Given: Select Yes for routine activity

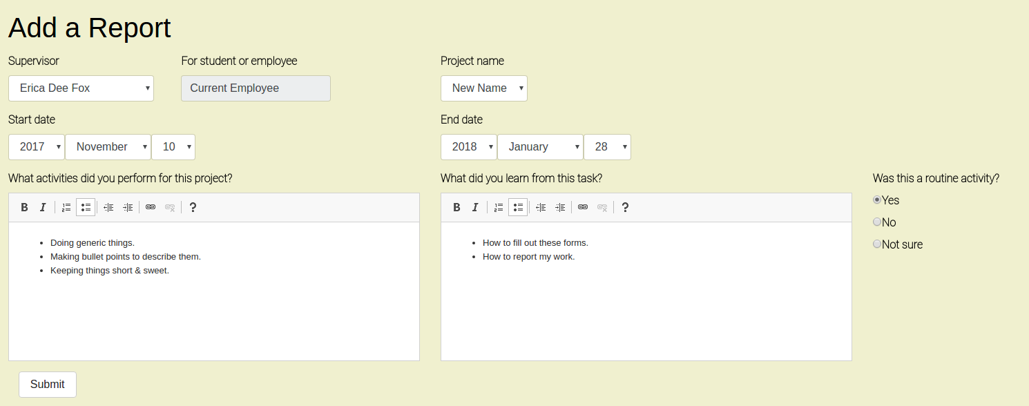Looking at the screenshot, I should click(877, 200).
